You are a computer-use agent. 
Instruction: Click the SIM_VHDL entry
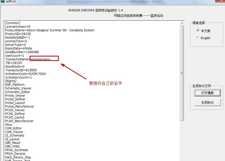(x=13, y=146)
